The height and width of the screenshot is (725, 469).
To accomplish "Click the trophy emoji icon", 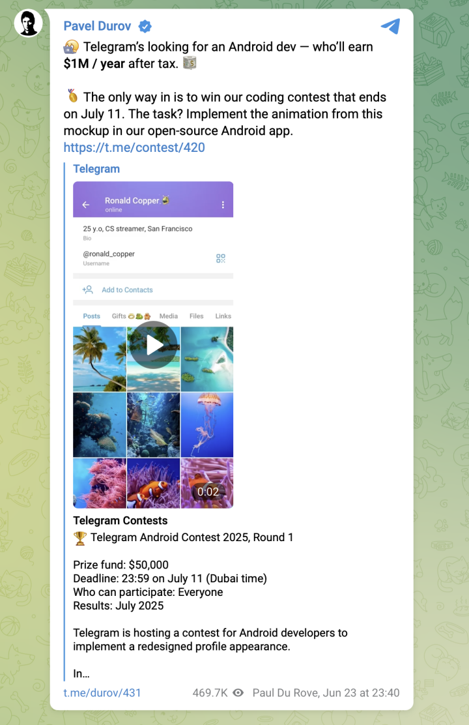I will coord(80,538).
